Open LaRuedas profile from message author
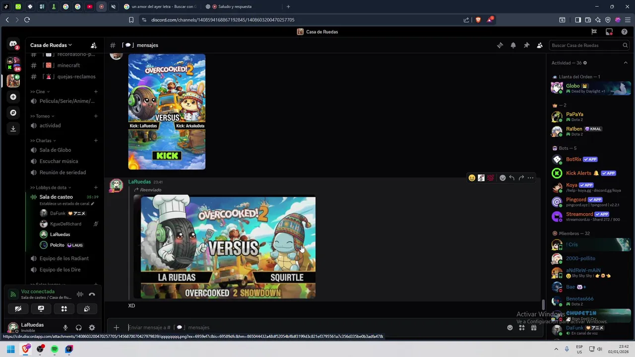 [x=139, y=181]
